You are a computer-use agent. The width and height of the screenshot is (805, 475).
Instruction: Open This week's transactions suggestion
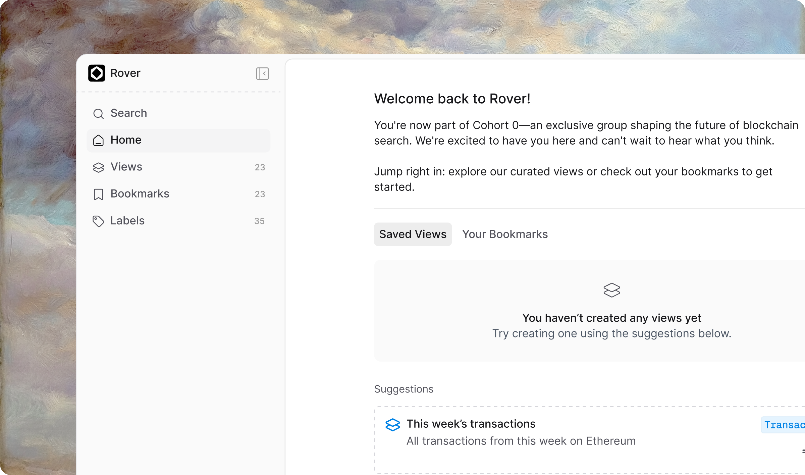471,424
